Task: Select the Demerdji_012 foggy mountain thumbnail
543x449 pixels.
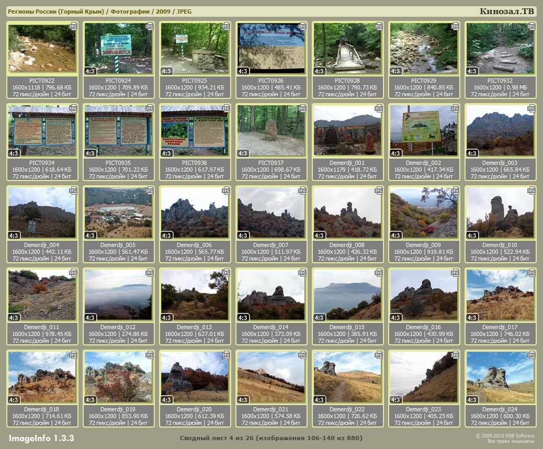Action: 119,294
